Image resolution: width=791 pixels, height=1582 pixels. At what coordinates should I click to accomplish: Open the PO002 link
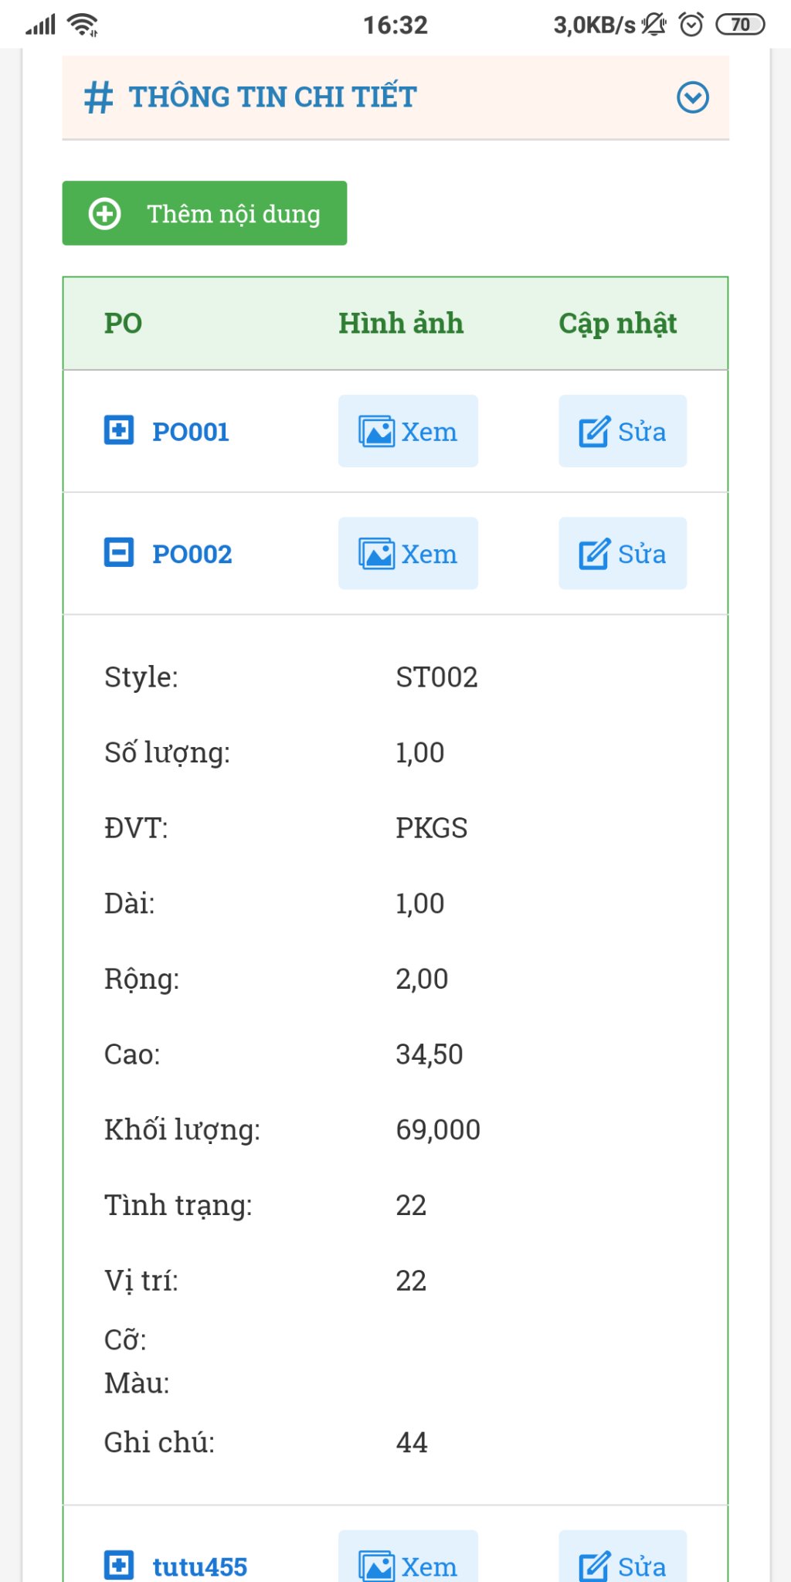(x=192, y=555)
